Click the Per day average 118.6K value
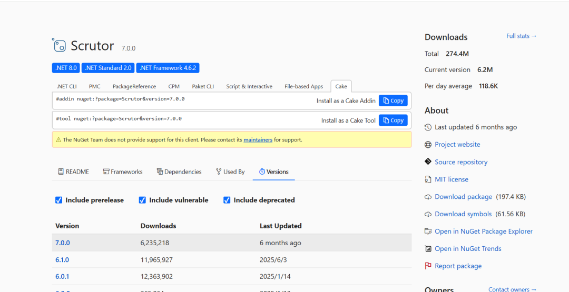Screen dimensions: 569x292 488,86
